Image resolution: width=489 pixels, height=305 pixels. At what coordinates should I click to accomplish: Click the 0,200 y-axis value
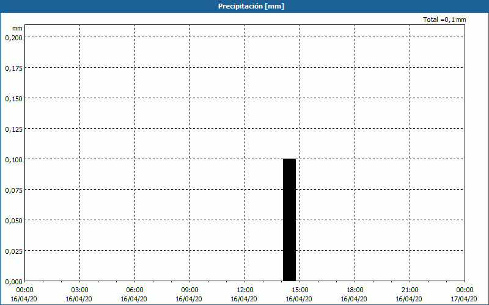pos(13,38)
